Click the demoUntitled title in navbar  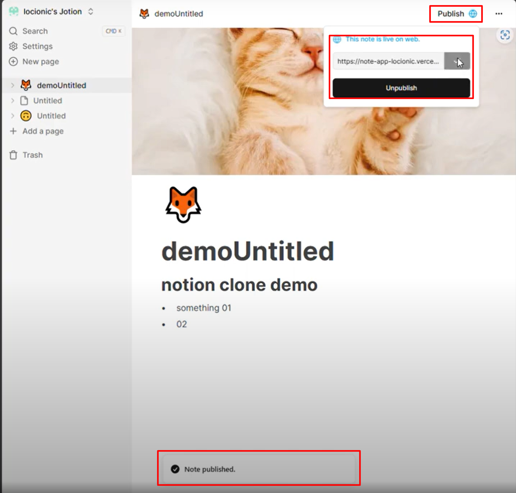pos(179,14)
